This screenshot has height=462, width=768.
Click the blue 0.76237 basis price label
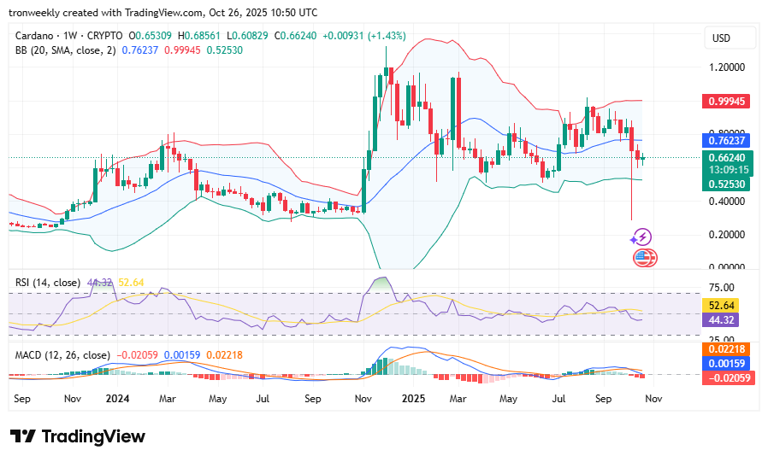[728, 140]
